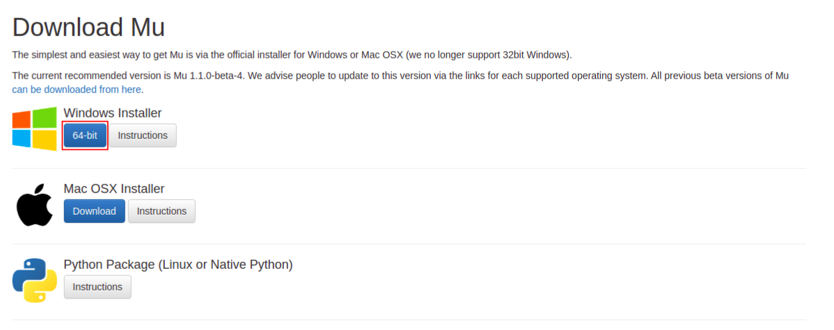Image resolution: width=834 pixels, height=330 pixels.
Task: Click the 'Python Package (Linux or Native Python)' heading
Action: [x=178, y=265]
